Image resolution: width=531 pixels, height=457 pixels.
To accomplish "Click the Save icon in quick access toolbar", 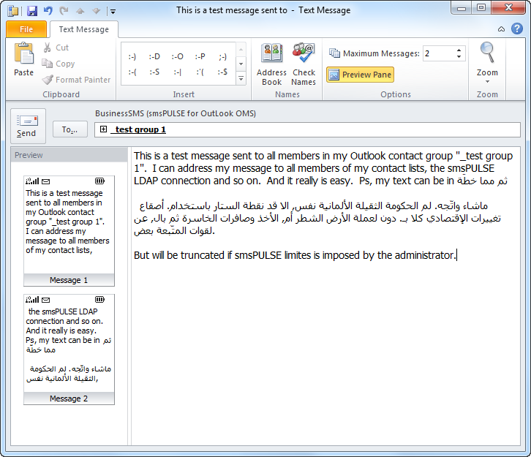I will (32, 11).
